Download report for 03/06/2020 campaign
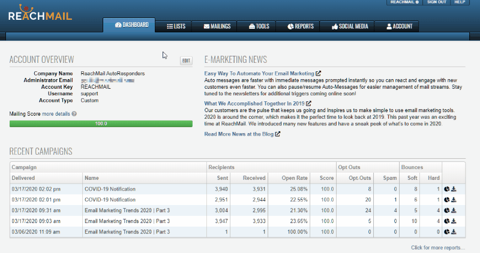Viewport: 480px width, 253px height. point(454,232)
